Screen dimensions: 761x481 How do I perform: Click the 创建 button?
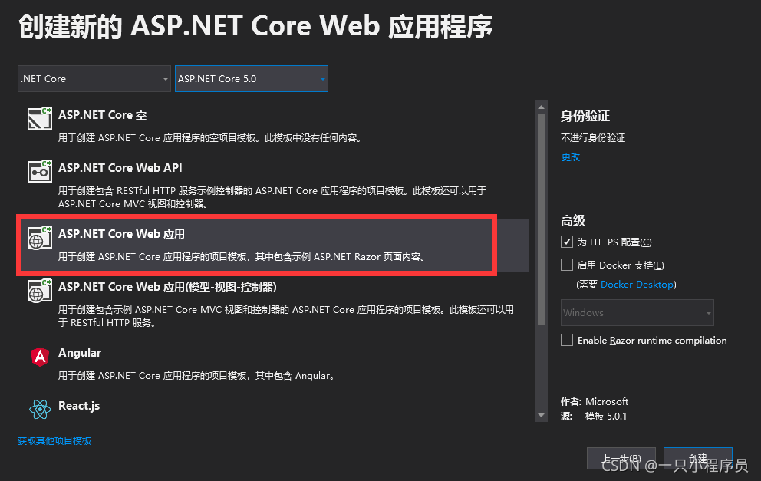pos(698,458)
